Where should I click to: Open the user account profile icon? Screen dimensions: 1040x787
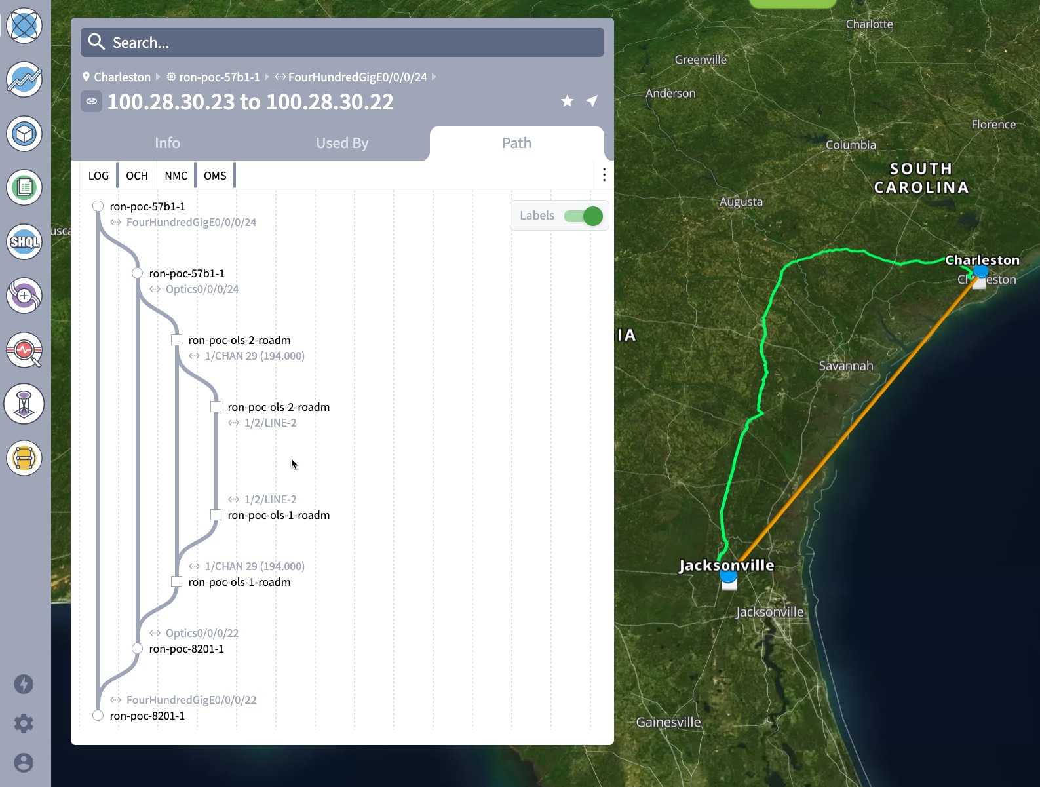click(24, 763)
